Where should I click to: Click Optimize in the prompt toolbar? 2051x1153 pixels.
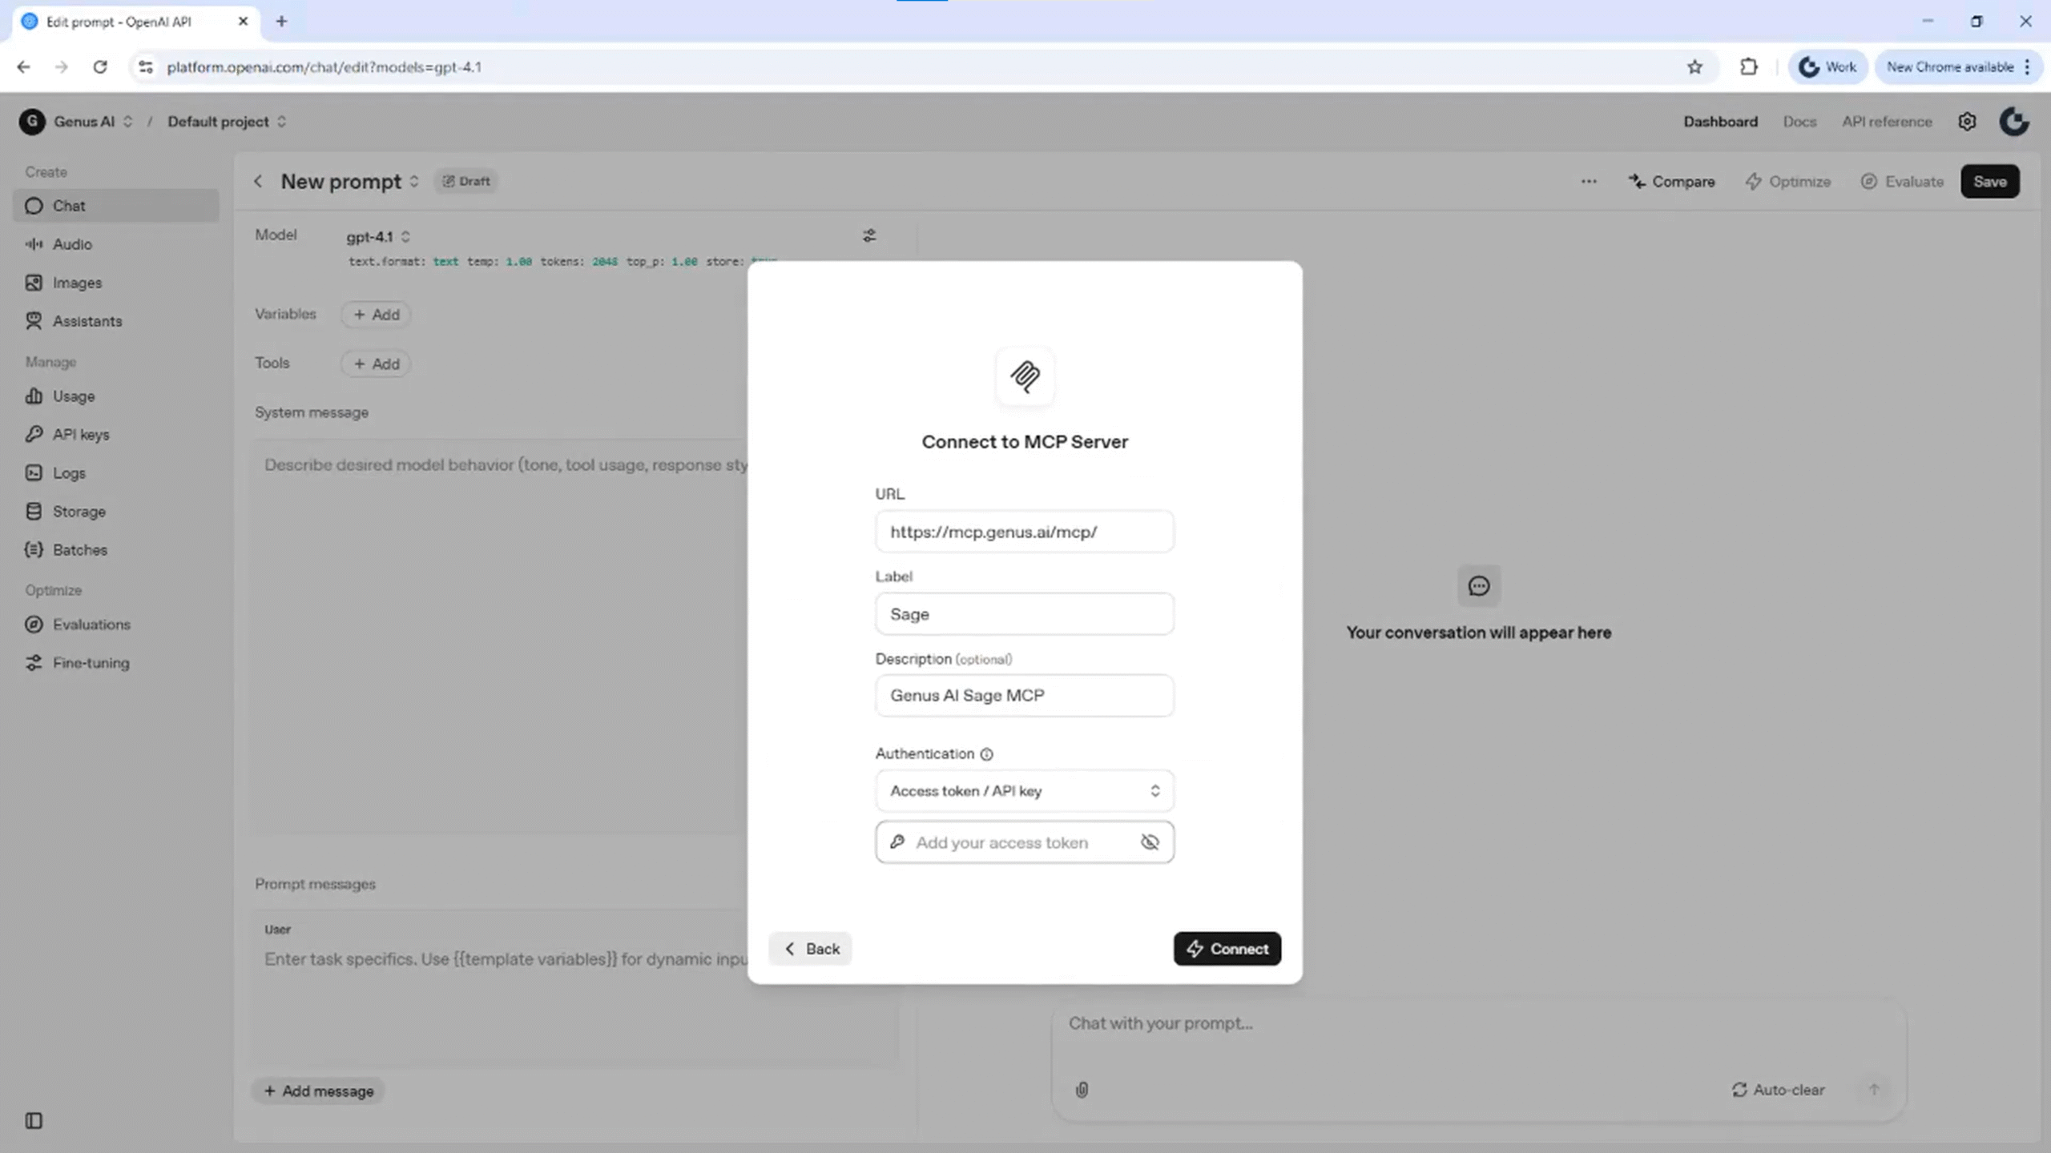[1788, 182]
